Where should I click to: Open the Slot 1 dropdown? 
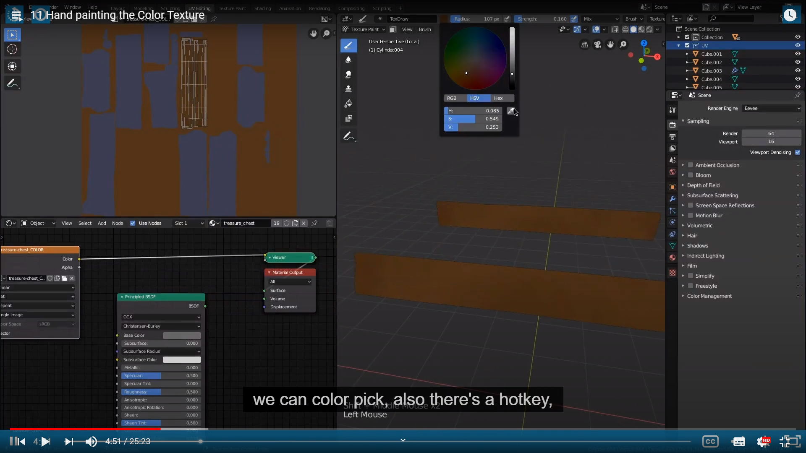click(x=189, y=223)
